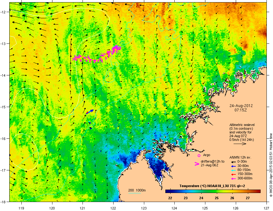This screenshot has width=273, height=211.
Task: Click the cyan 200 1000m depth contour legend line
Action: [x=135, y=193]
